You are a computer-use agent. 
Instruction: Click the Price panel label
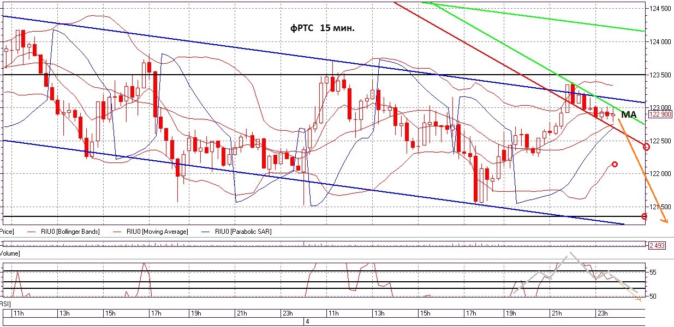(x=7, y=232)
